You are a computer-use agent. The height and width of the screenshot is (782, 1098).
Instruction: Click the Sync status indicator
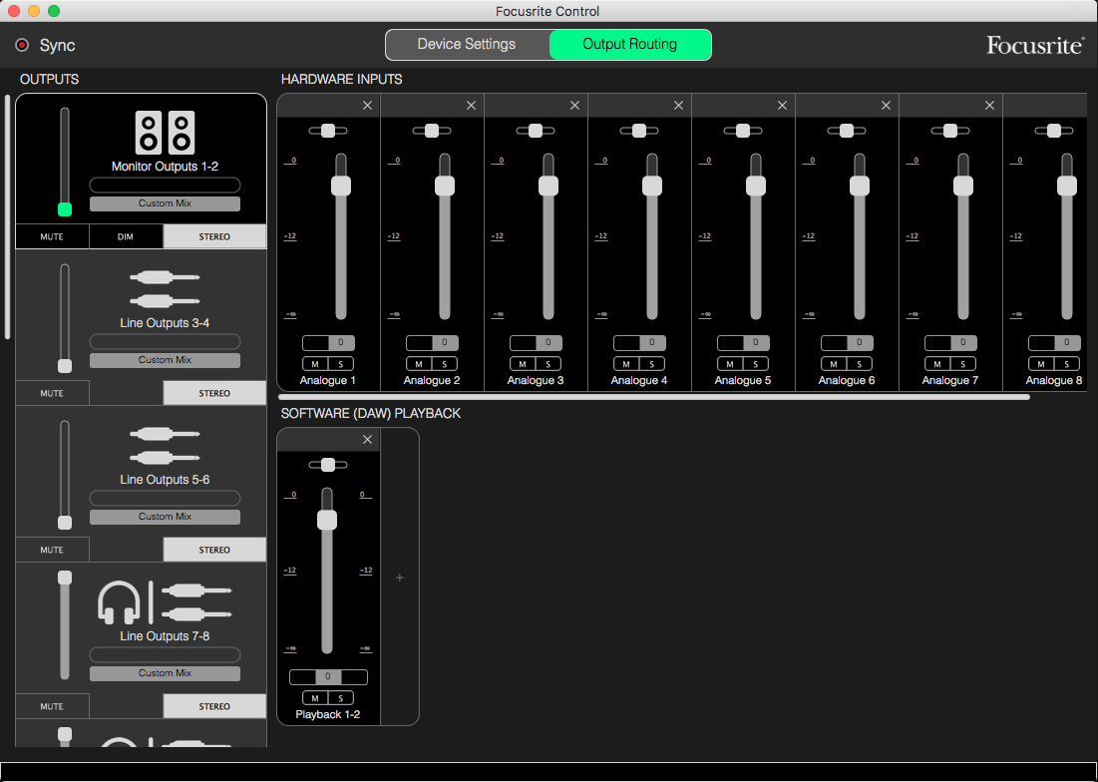point(22,46)
